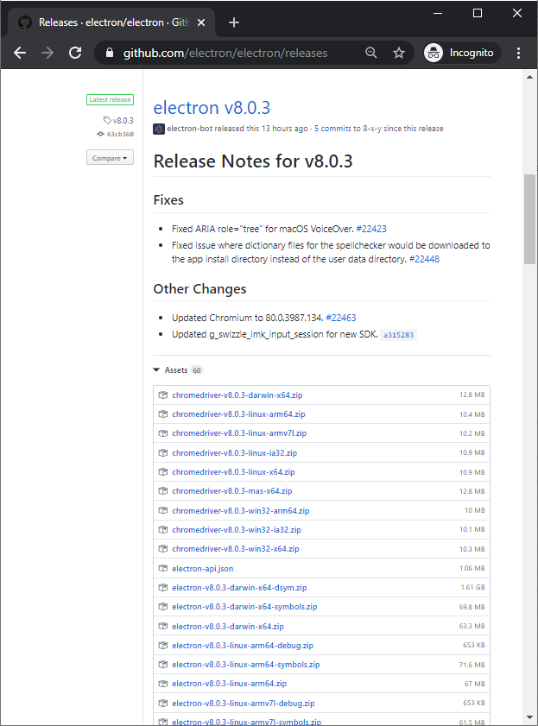Click the scrollbar up arrow
Image resolution: width=538 pixels, height=726 pixels.
point(529,77)
